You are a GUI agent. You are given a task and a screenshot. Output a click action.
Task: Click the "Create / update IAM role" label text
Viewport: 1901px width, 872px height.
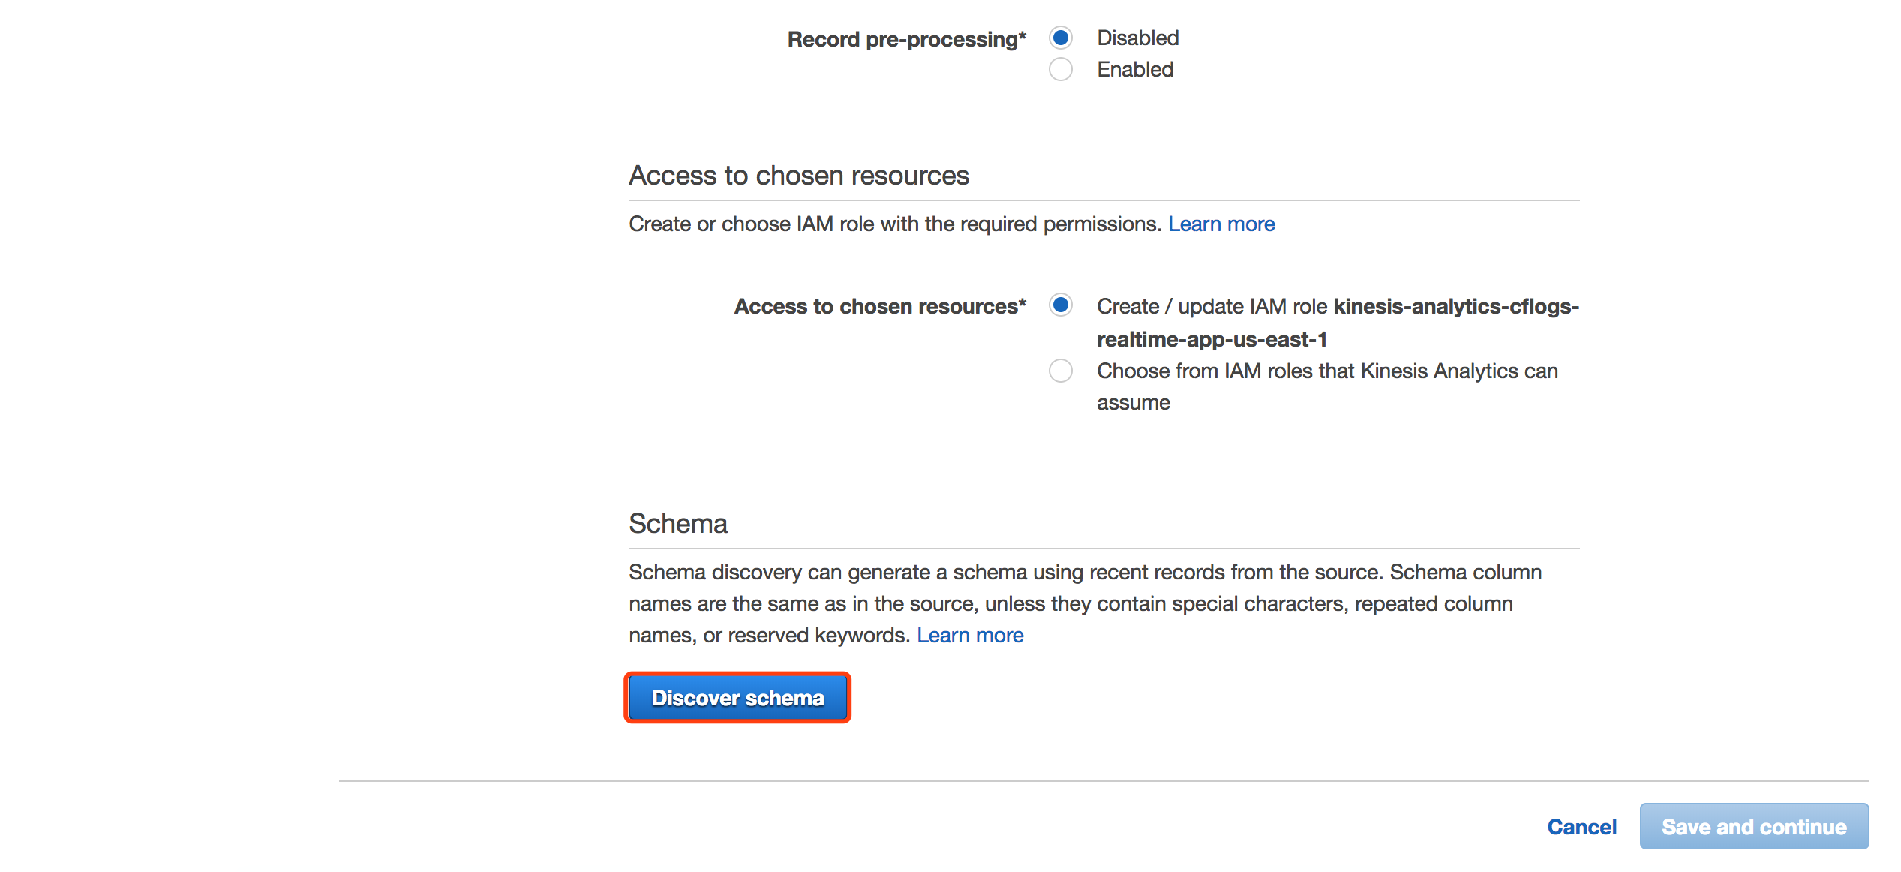coord(1212,306)
